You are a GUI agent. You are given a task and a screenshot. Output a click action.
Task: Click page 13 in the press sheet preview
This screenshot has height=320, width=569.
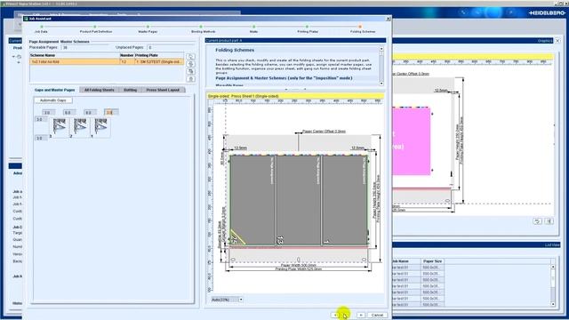(x=299, y=200)
